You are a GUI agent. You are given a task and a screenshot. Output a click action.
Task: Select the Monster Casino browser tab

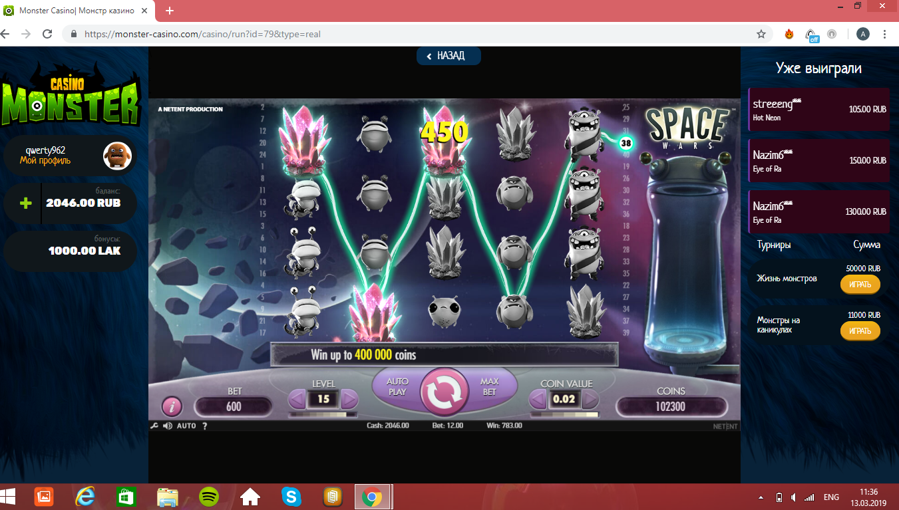click(x=79, y=11)
